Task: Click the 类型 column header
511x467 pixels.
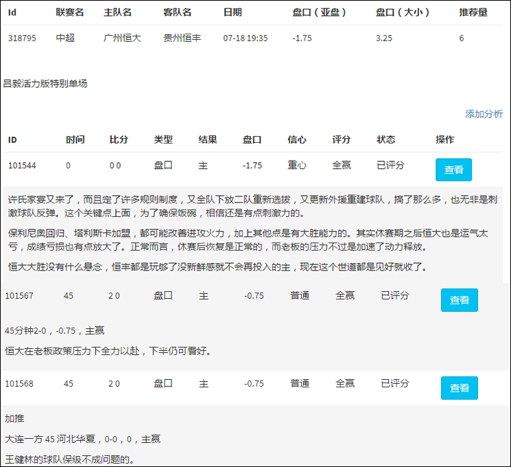Action: click(x=163, y=139)
